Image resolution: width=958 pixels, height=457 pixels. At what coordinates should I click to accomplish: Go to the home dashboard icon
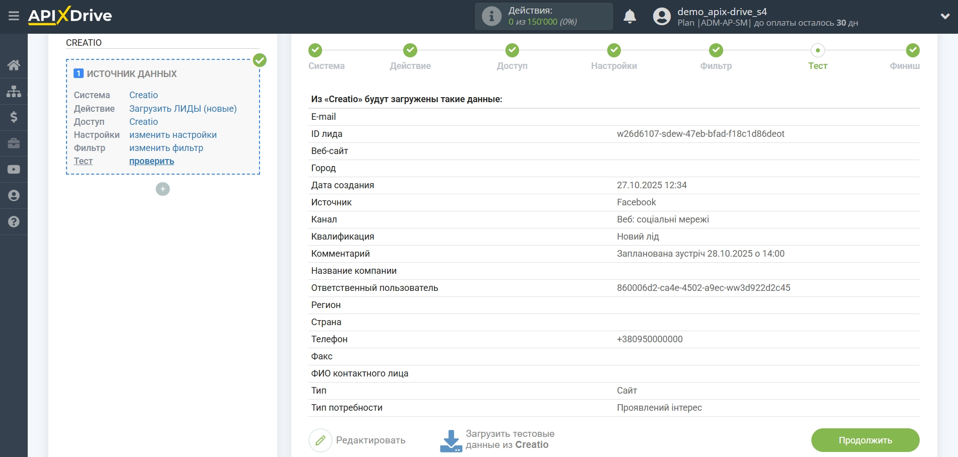point(14,65)
